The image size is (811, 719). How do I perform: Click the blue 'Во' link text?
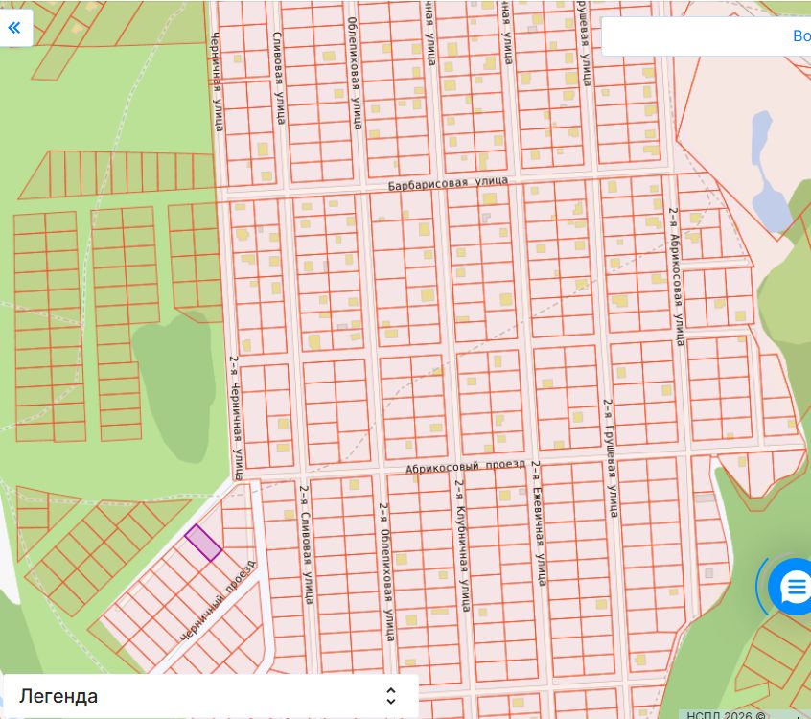click(801, 35)
